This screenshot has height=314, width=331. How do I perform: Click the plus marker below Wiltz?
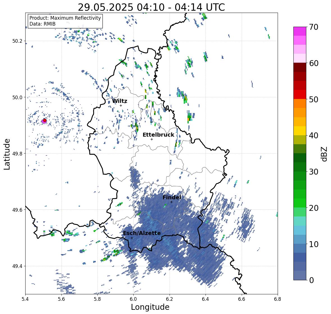point(121,105)
